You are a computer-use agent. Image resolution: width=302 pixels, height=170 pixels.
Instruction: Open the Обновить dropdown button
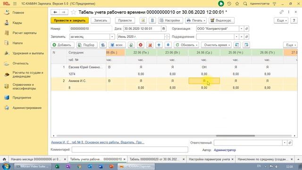186,45
